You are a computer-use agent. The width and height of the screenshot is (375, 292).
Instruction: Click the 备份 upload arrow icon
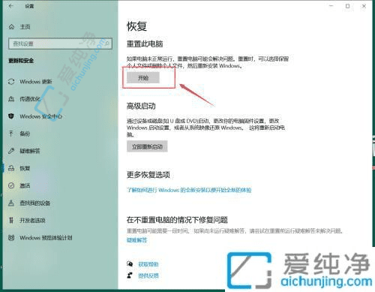click(11, 134)
